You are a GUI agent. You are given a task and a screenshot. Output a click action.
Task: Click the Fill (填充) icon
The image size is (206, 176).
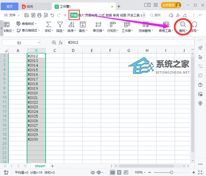83,24
